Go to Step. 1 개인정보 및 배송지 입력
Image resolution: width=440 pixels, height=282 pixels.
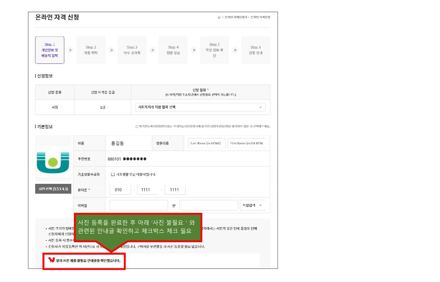(50, 50)
